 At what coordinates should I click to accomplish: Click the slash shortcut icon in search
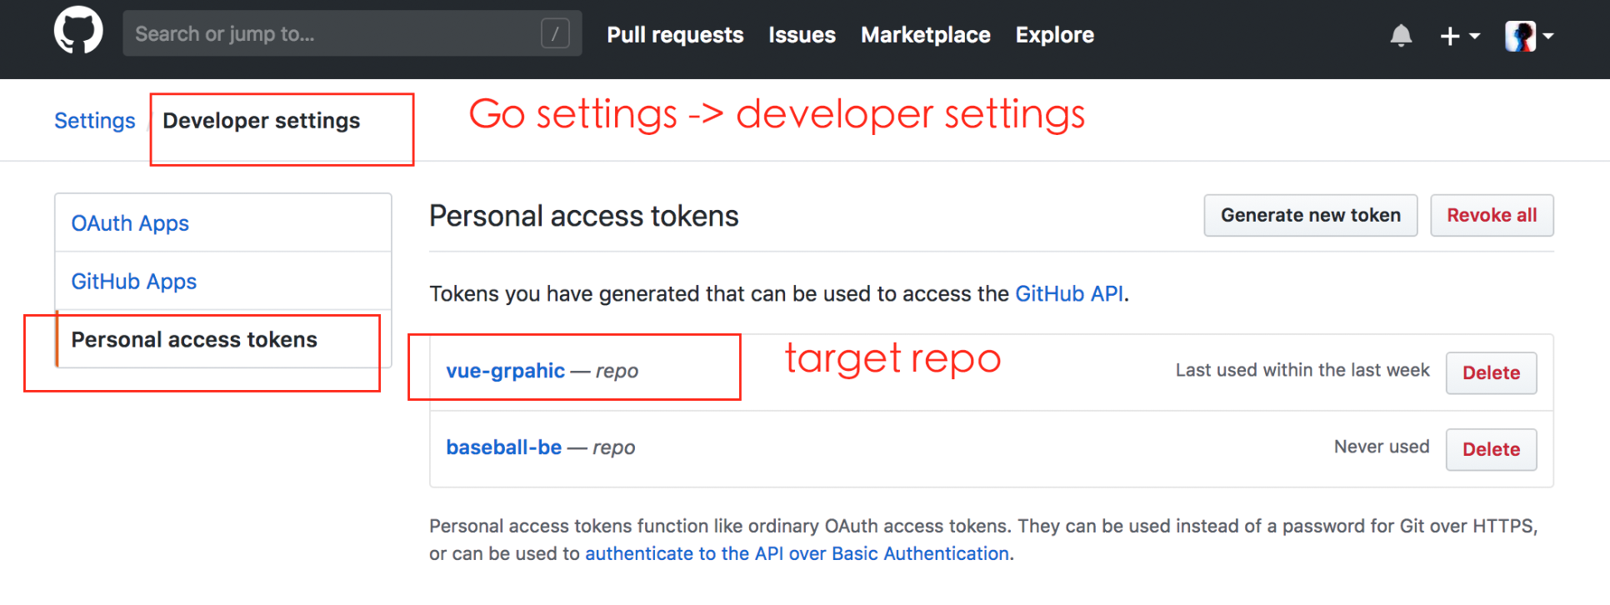555,33
